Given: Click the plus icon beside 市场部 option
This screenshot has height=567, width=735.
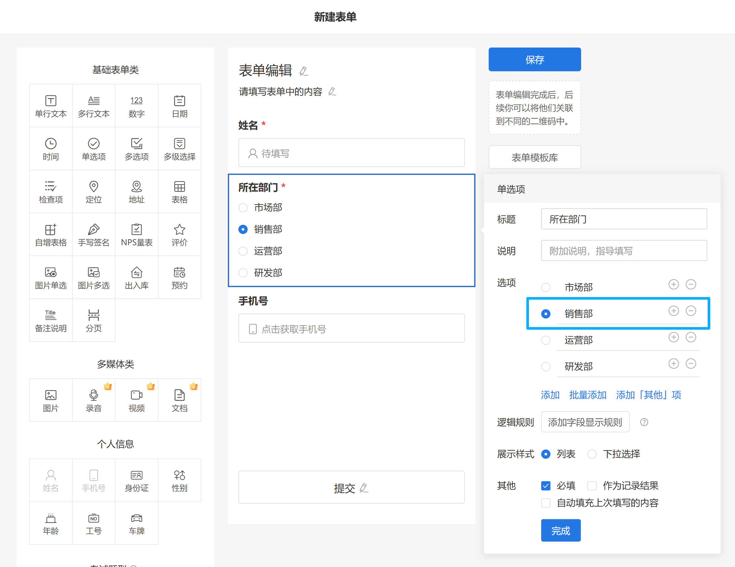Looking at the screenshot, I should pos(673,284).
